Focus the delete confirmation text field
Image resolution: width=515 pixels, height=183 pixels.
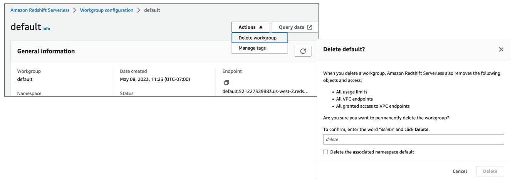click(x=413, y=139)
